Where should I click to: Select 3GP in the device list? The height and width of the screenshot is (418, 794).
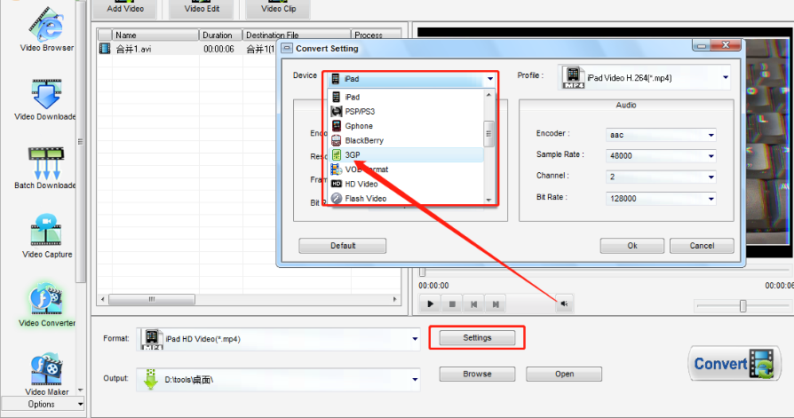click(406, 154)
